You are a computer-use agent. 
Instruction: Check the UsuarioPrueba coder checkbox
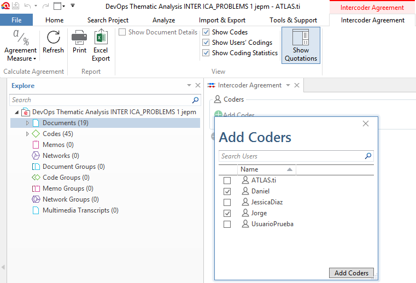coord(227,225)
